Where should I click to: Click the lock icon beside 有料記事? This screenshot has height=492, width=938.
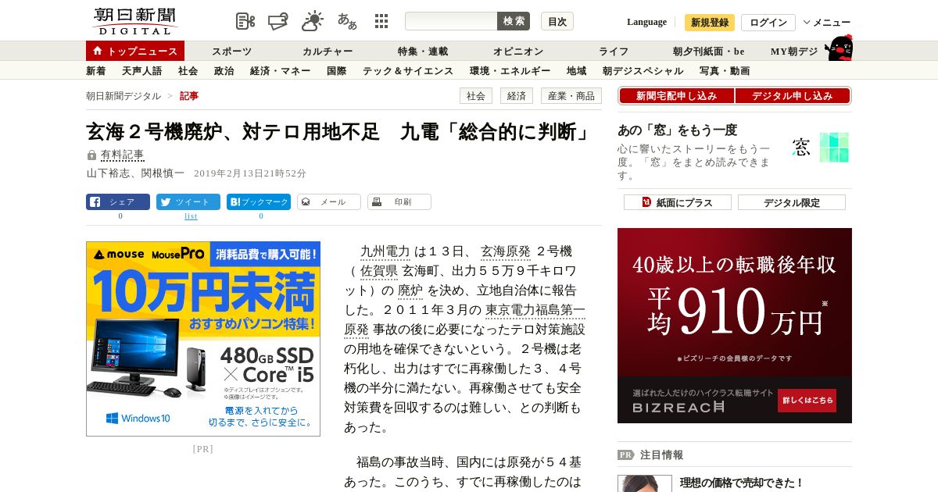click(x=91, y=155)
